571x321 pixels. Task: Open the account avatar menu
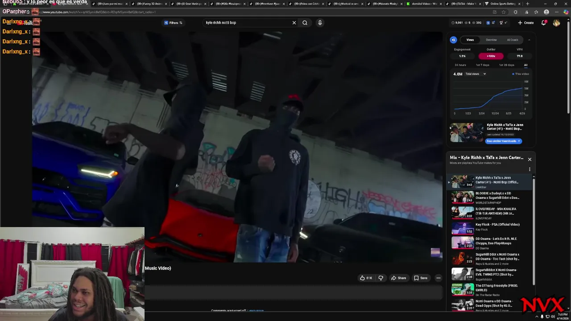[556, 23]
